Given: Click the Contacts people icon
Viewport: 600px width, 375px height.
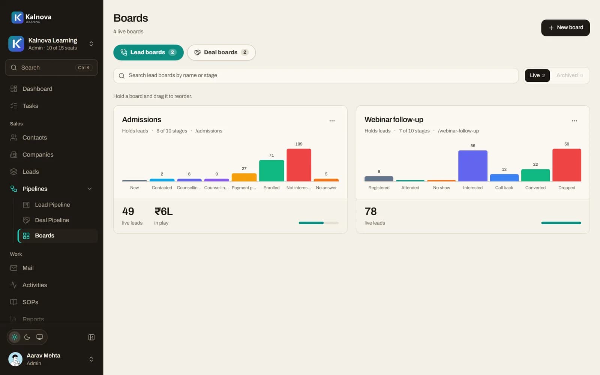Looking at the screenshot, I should [x=14, y=138].
